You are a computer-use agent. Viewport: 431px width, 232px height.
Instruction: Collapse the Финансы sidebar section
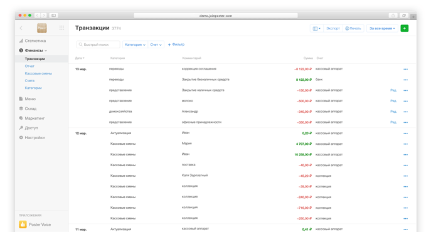[x=33, y=51]
